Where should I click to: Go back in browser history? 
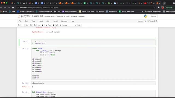click(x=1, y=8)
